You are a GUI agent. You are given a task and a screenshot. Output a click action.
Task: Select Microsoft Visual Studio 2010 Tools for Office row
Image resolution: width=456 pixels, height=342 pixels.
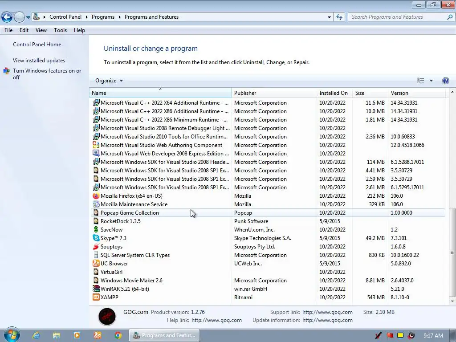point(268,136)
